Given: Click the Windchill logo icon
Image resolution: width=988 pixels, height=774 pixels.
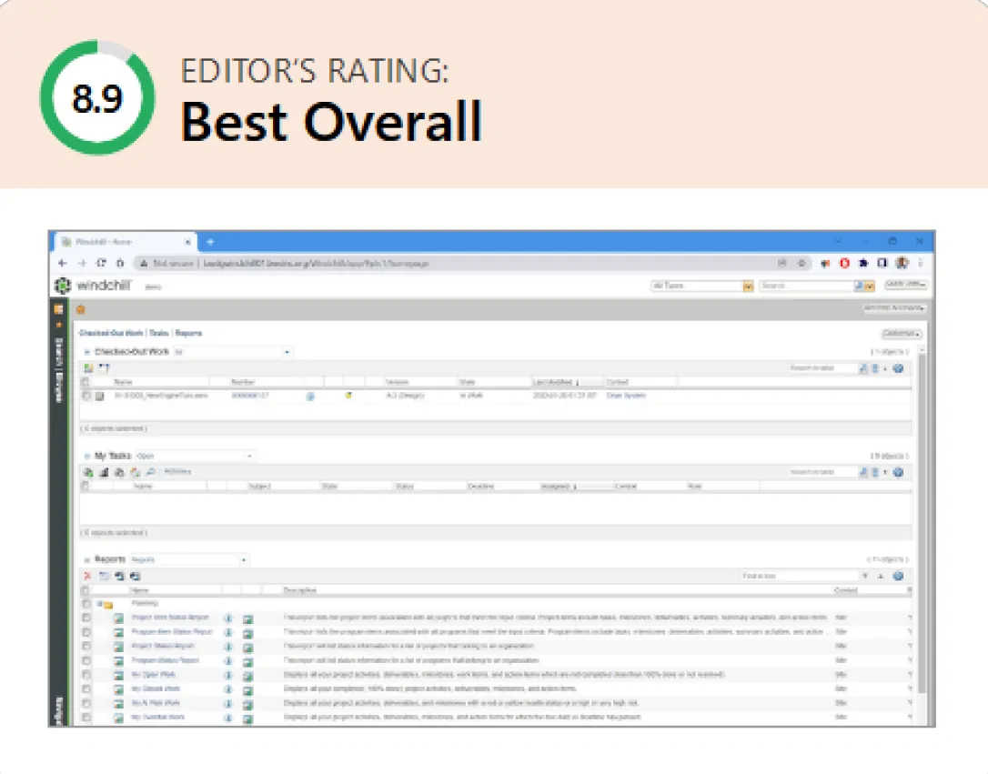Looking at the screenshot, I should point(62,285).
